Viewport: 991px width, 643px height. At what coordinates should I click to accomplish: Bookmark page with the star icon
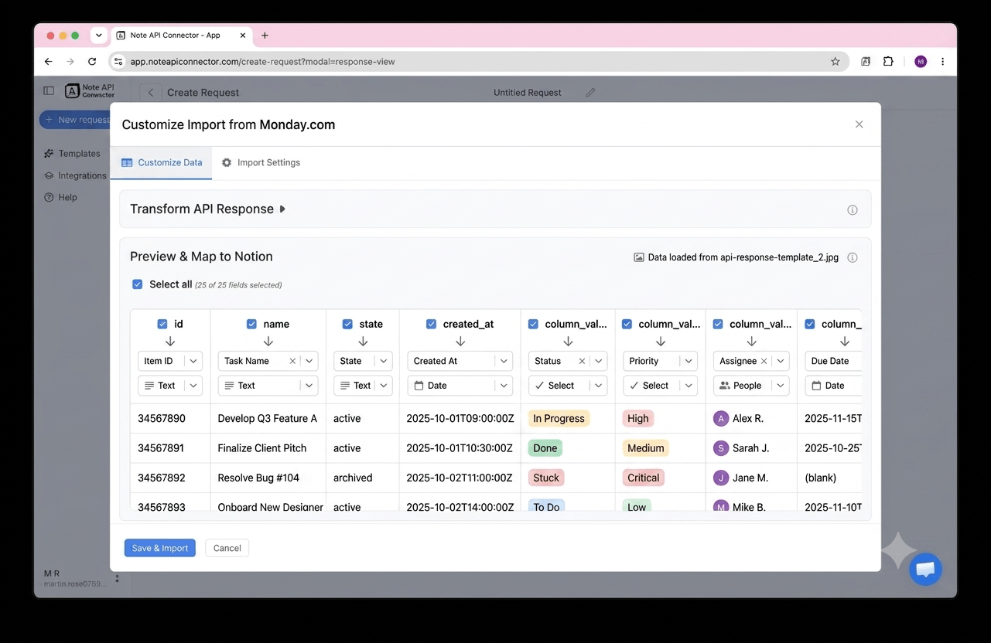836,62
